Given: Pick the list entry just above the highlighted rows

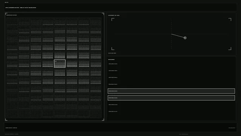Looking at the screenshot, I should click(x=171, y=84).
